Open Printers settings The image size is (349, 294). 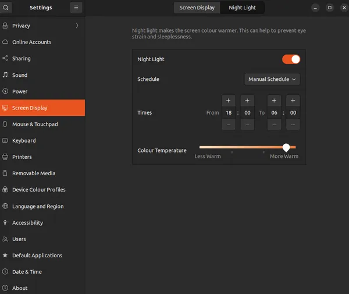tap(42, 157)
